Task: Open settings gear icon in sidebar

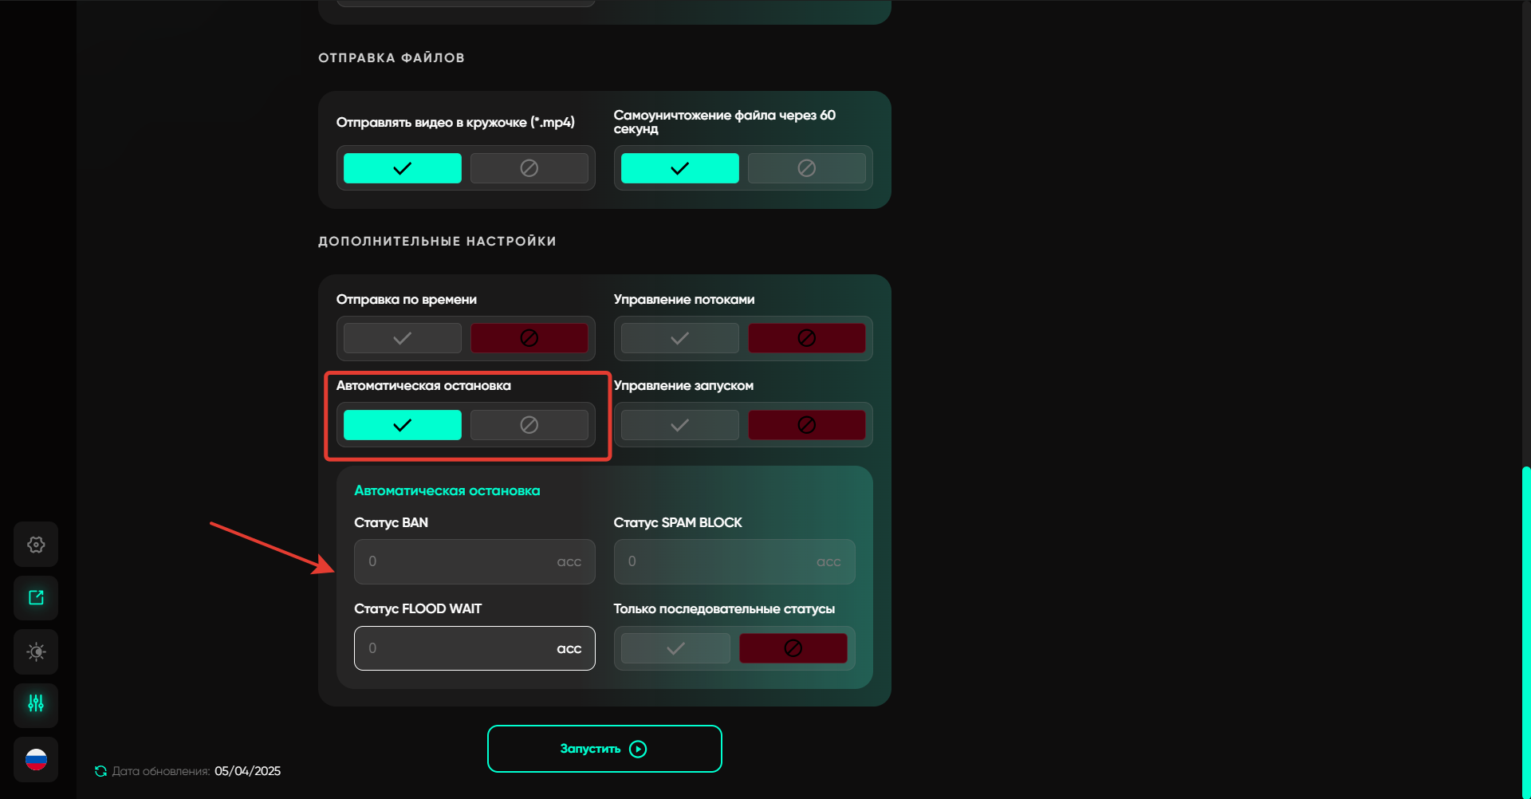Action: tap(36, 545)
